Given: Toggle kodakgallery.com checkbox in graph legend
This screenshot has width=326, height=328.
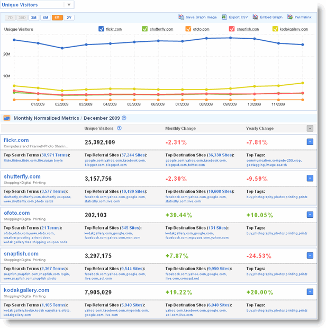Looking at the screenshot, I should [275, 29].
